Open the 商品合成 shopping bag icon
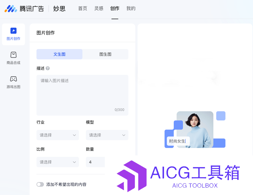This screenshot has width=253, height=195. (x=13, y=55)
